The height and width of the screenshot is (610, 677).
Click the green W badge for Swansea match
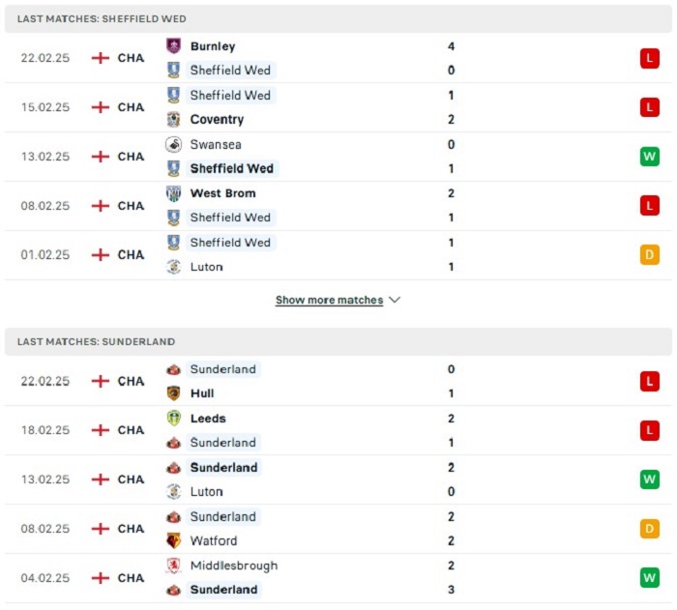[649, 157]
